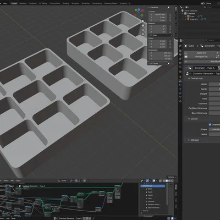220x220 pixels.
Task: Click the pin icon in Transform panel header
Action: coord(168,7)
